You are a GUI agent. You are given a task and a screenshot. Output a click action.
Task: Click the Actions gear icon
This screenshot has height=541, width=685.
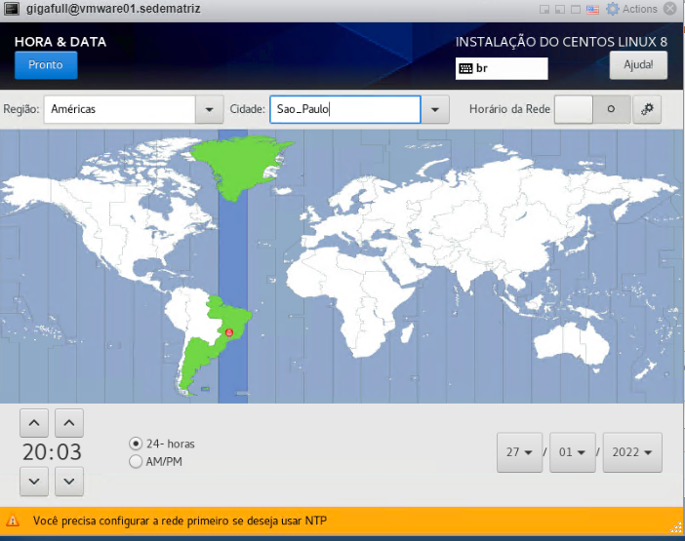tap(613, 9)
